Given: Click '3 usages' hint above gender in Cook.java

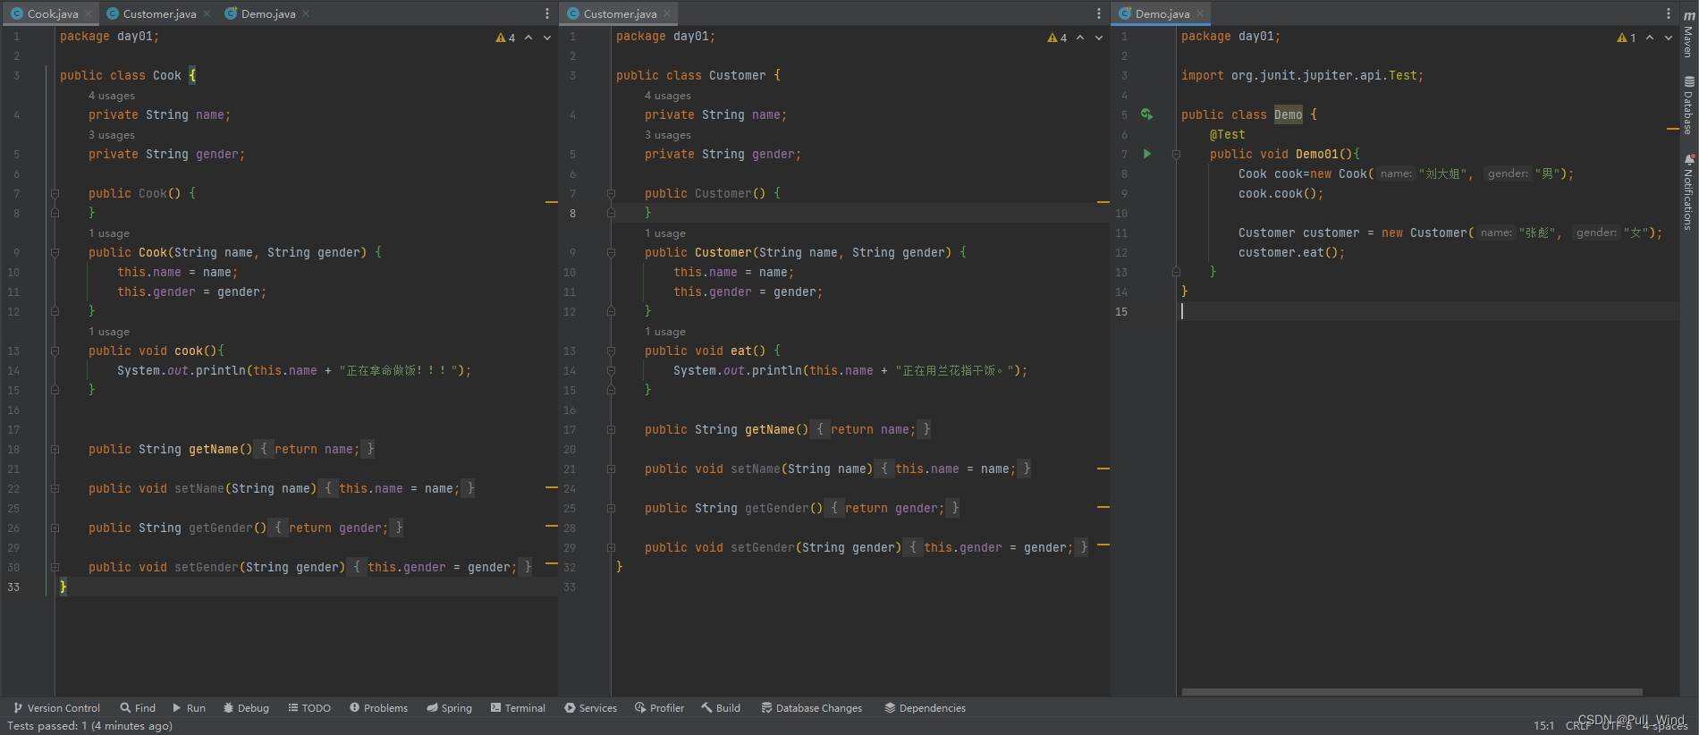Looking at the screenshot, I should click(112, 135).
